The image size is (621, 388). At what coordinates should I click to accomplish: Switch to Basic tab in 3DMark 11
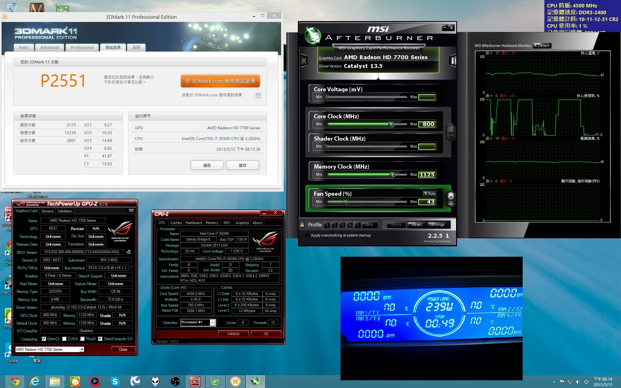[x=24, y=48]
